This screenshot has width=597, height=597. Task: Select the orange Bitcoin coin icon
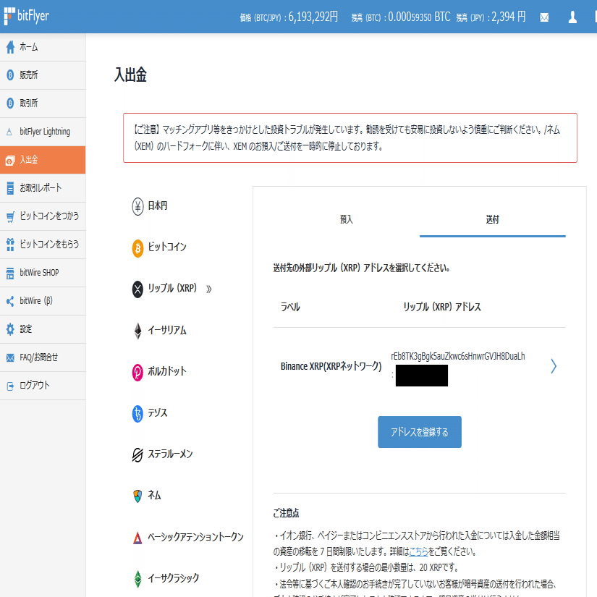click(137, 248)
